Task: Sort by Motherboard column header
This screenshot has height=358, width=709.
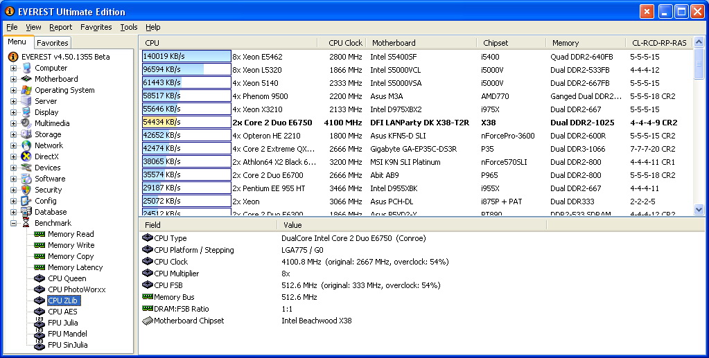Action: (421, 43)
